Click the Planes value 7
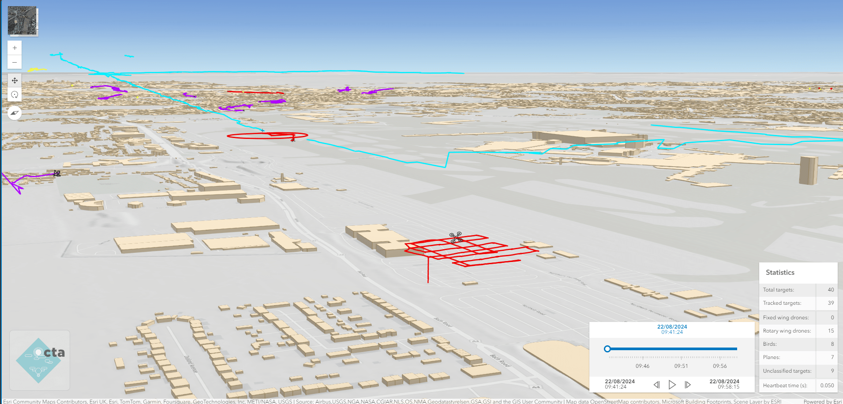Image resolution: width=843 pixels, height=404 pixels. 832,357
